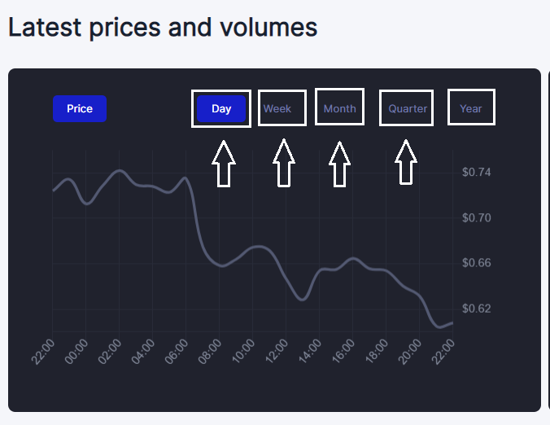Switch the chart to Month range
The width and height of the screenshot is (550, 425).
click(x=339, y=108)
